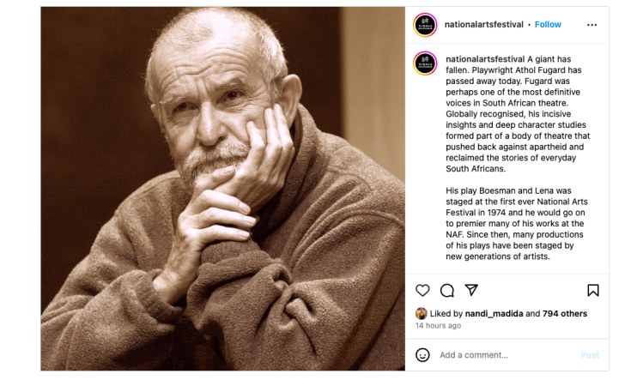Click the 14 hours ago timestamp
Screen dimensions: 631x386
(438, 326)
